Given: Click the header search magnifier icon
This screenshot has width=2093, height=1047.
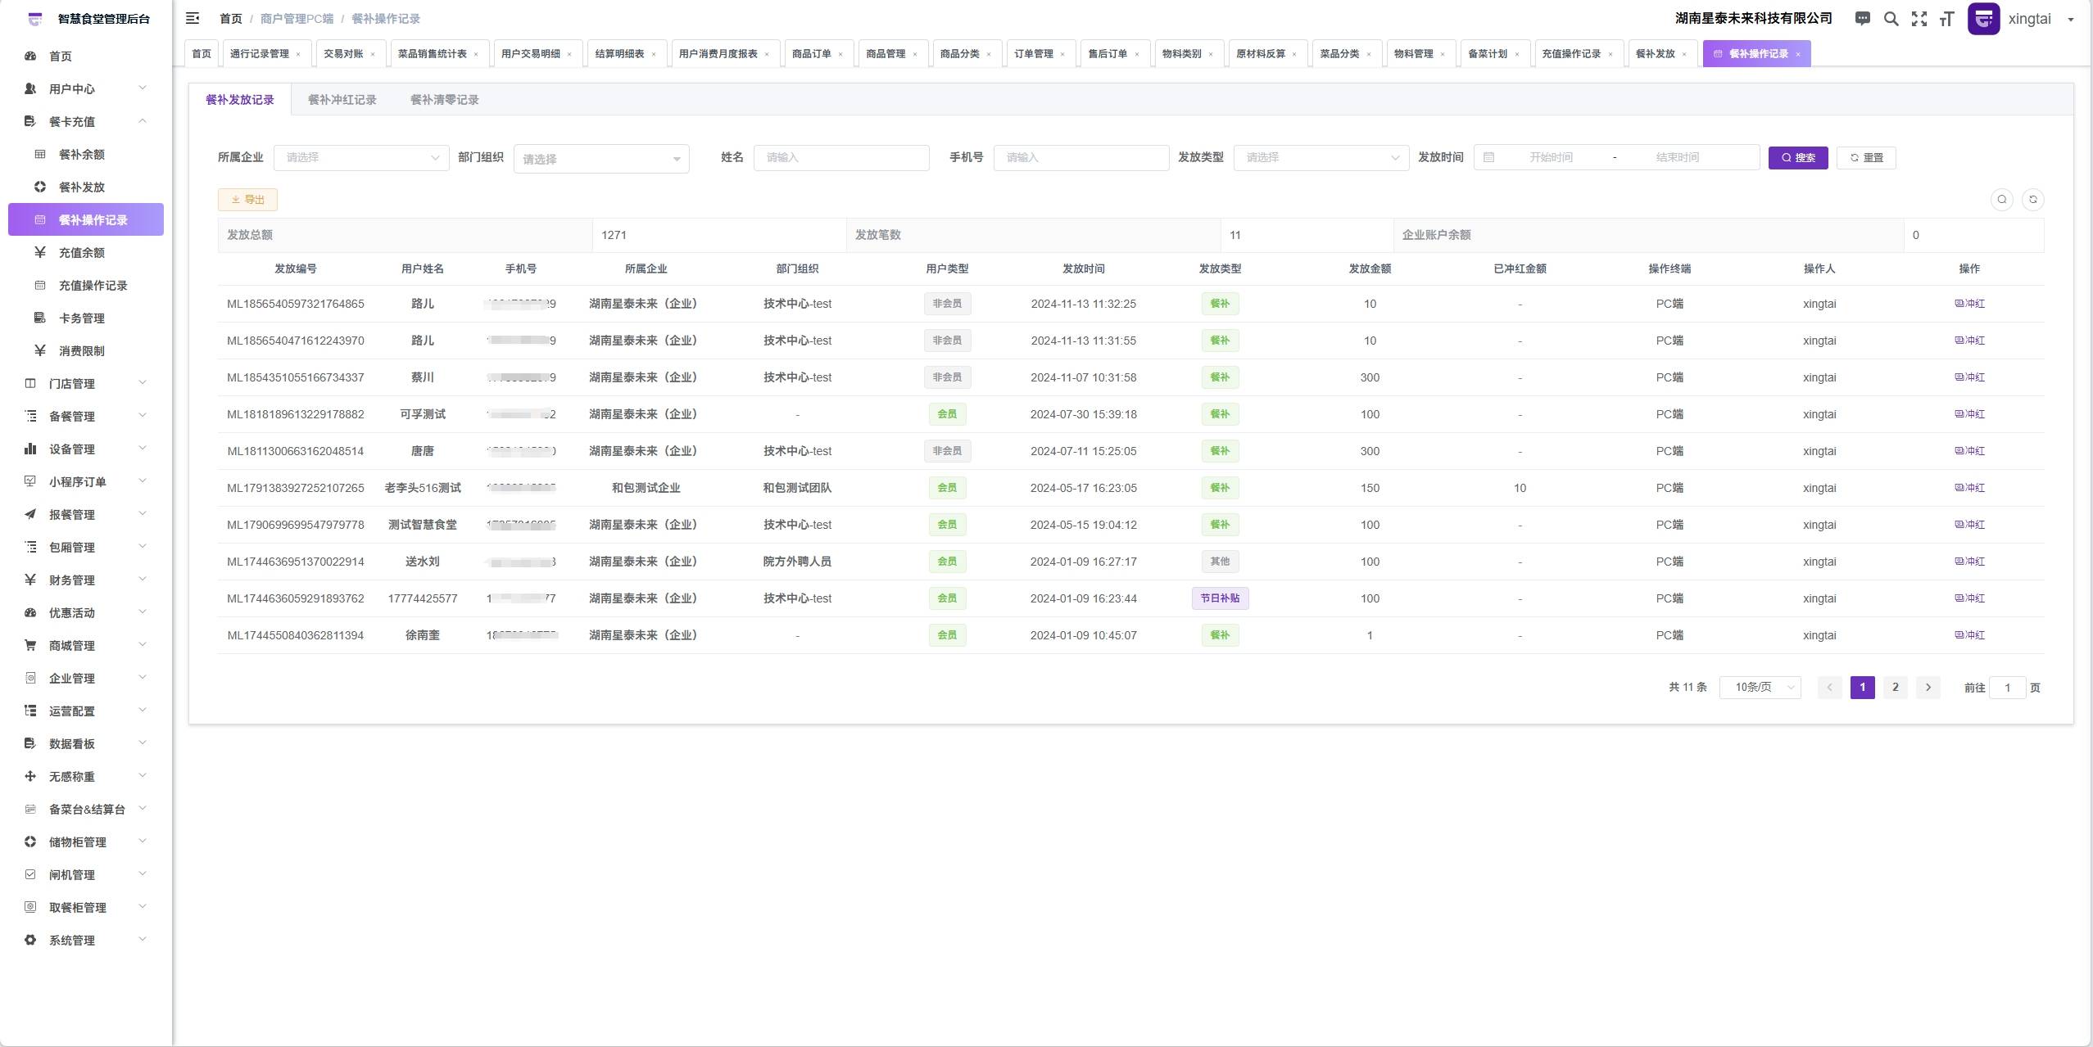Looking at the screenshot, I should click(x=1891, y=18).
